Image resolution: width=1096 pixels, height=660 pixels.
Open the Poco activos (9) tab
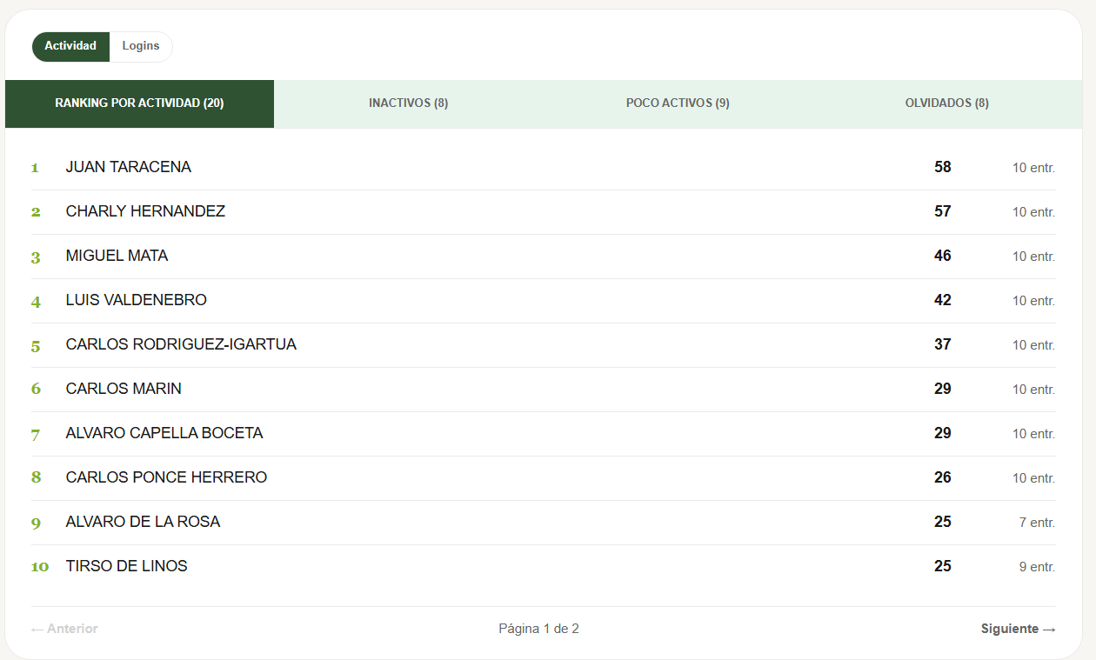678,103
